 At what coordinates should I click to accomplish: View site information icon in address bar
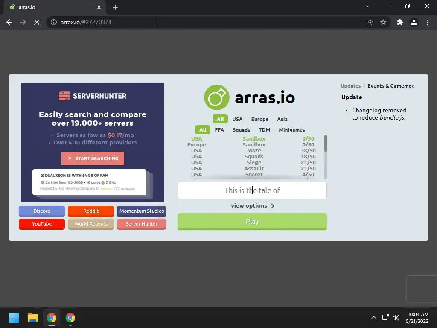point(54,22)
